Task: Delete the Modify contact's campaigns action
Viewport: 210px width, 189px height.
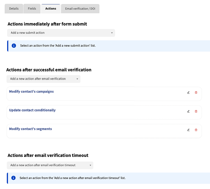Action: coord(196,93)
